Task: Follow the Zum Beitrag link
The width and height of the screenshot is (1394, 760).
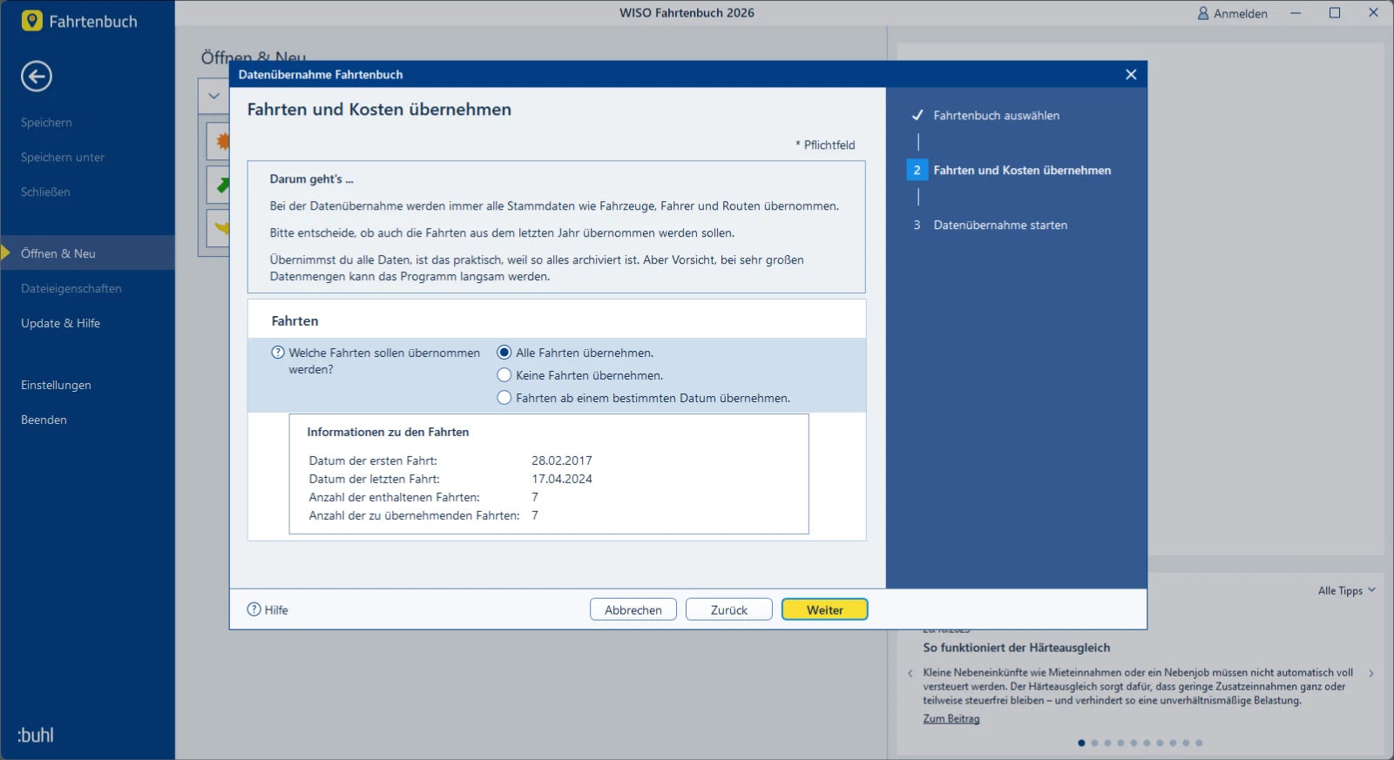Action: click(x=951, y=718)
